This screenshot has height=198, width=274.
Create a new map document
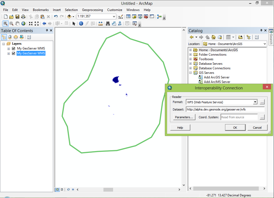click(x=6, y=17)
